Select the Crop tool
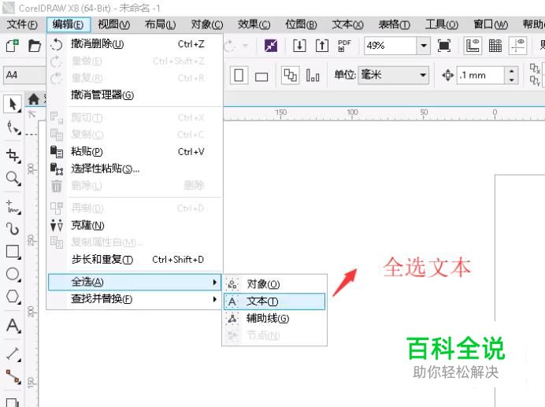 point(13,155)
